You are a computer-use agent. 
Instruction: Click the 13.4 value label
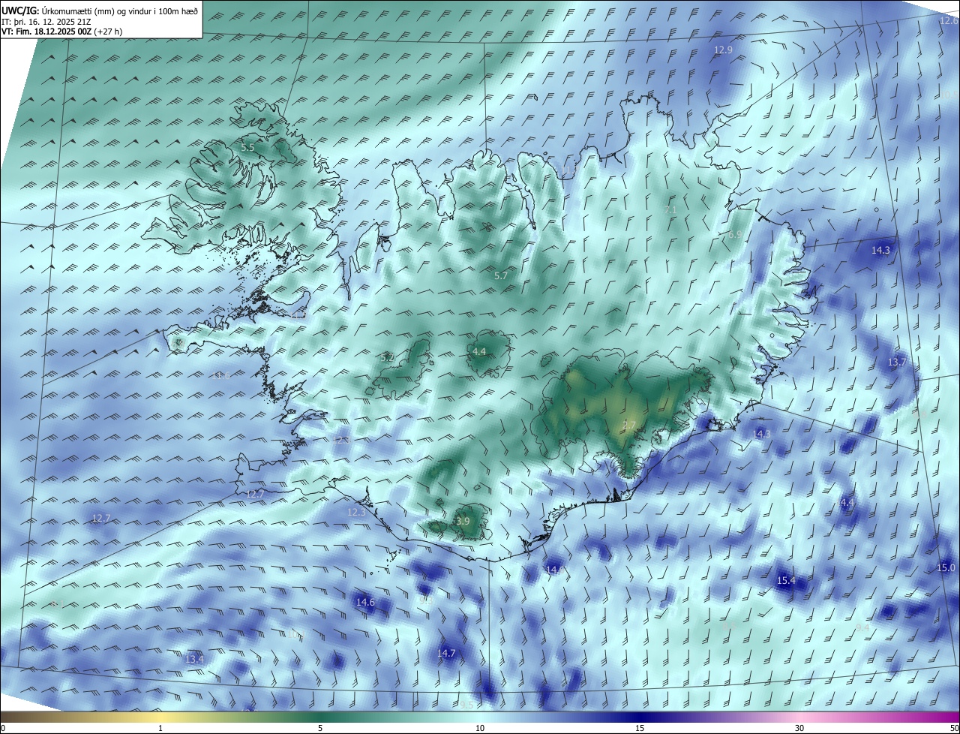click(x=194, y=660)
